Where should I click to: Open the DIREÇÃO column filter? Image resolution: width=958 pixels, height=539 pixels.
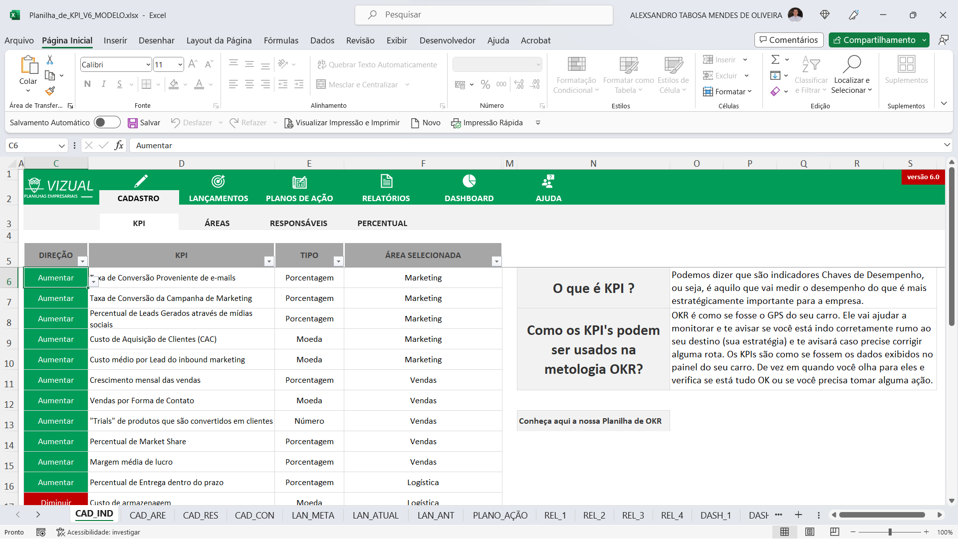click(82, 261)
